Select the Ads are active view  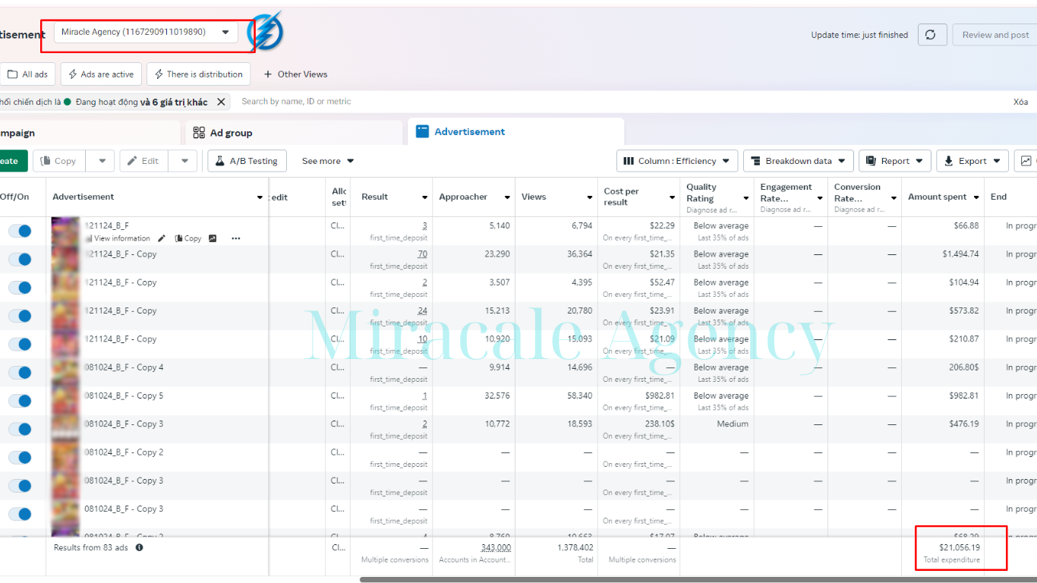tap(101, 74)
